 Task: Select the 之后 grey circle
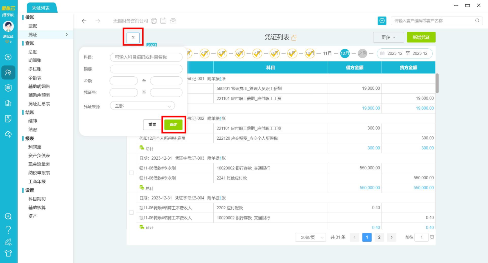click(362, 53)
